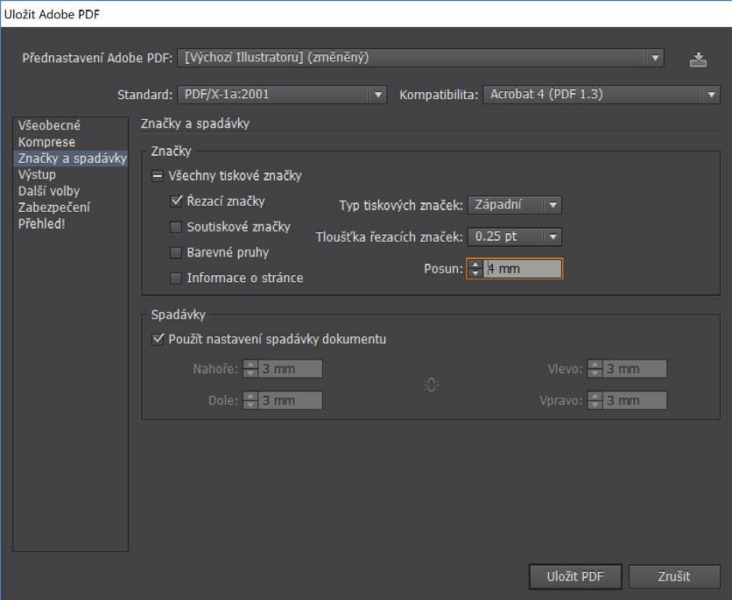This screenshot has width=732, height=600.
Task: Click the Uložit Adobe PDF title text
Action: (52, 15)
